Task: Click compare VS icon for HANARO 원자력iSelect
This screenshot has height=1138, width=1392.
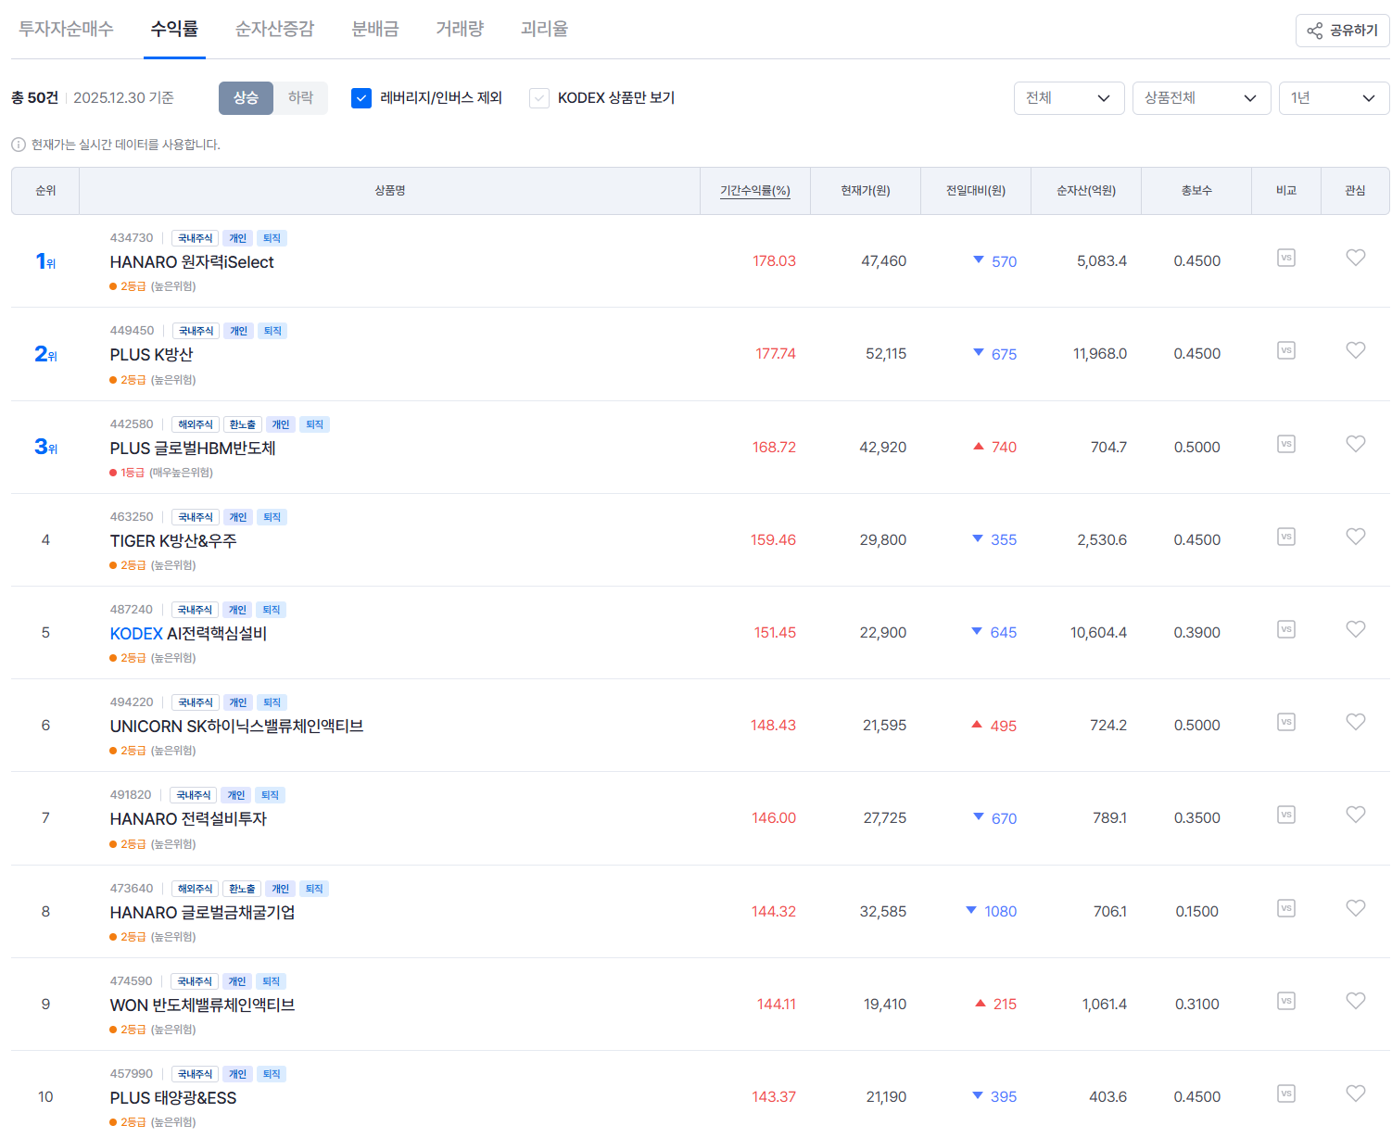Action: click(x=1285, y=258)
